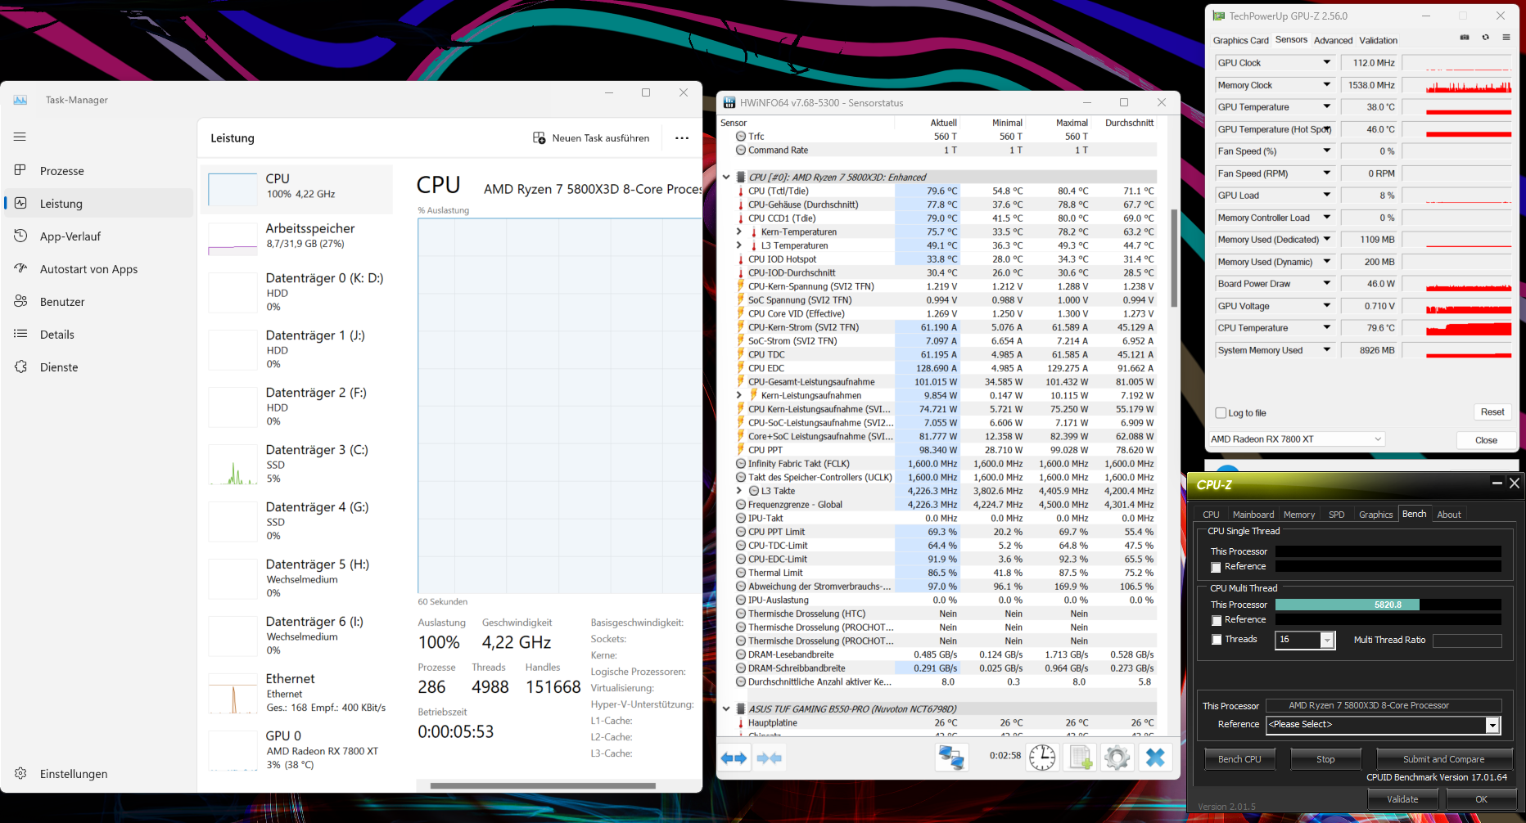Click Bench CPU button
Screen dimensions: 1526x823
[x=1239, y=759]
